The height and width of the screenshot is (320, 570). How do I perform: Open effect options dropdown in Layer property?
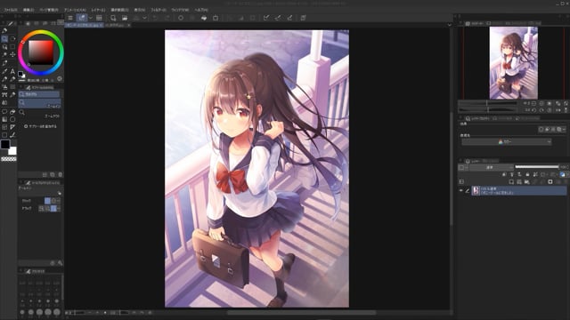(x=564, y=129)
